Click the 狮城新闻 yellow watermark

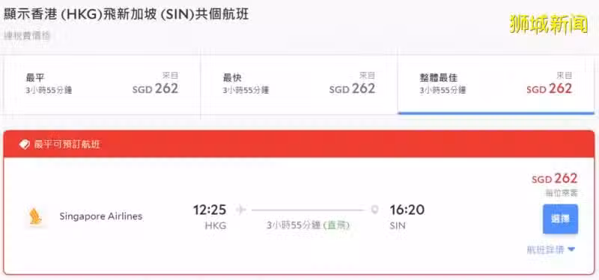pos(549,25)
